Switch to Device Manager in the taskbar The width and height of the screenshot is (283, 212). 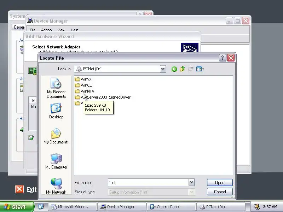coord(122,207)
